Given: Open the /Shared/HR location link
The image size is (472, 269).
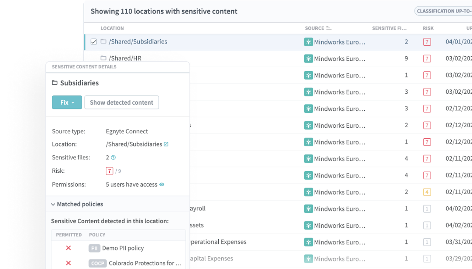Looking at the screenshot, I should pyautogui.click(x=125, y=58).
